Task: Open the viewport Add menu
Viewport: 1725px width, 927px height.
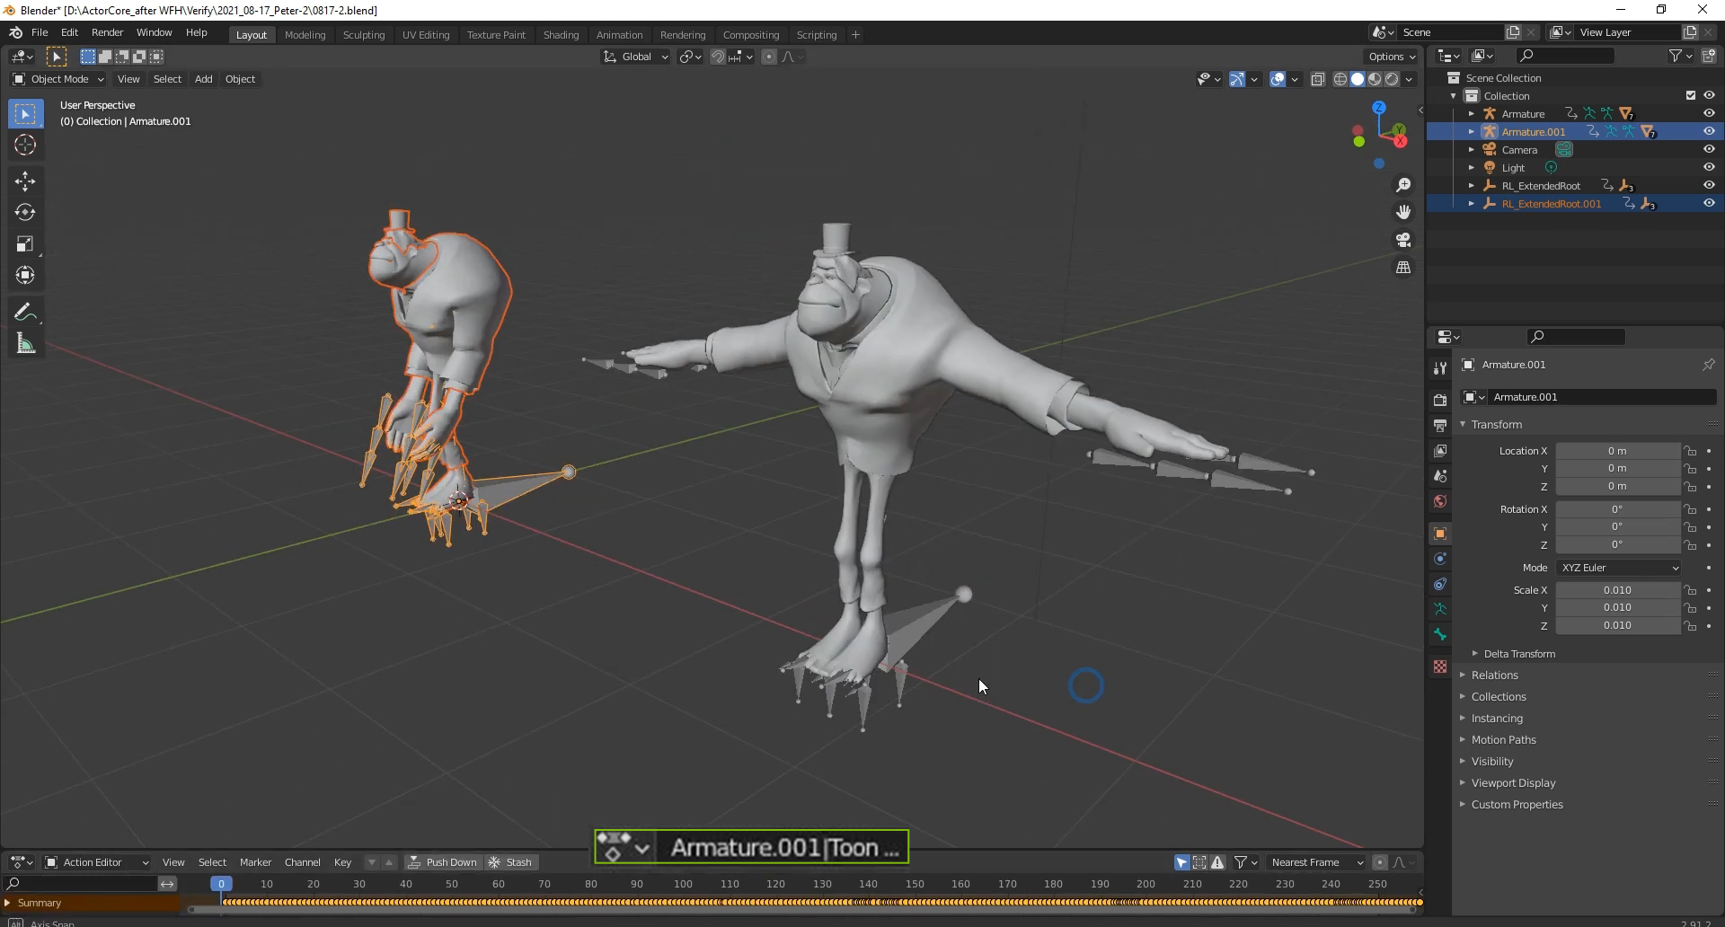Action: pos(204,79)
